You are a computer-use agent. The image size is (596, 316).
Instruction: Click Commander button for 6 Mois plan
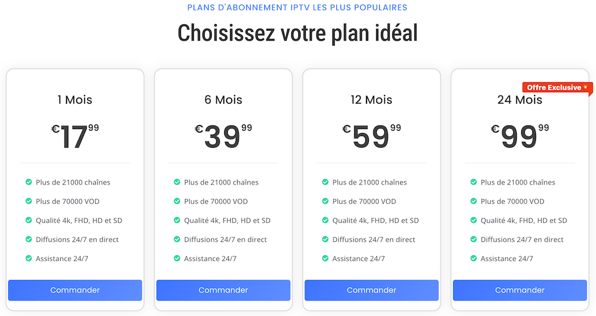point(223,290)
